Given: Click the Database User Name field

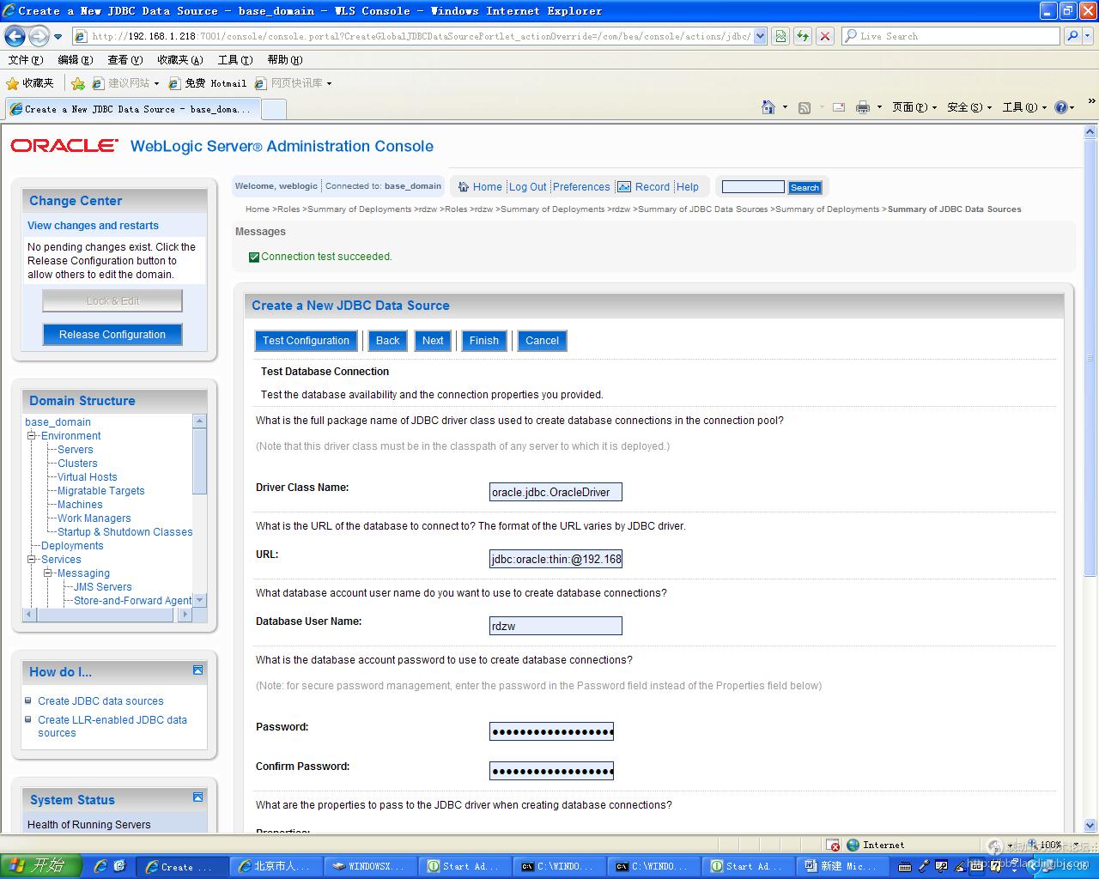Looking at the screenshot, I should coord(556,627).
